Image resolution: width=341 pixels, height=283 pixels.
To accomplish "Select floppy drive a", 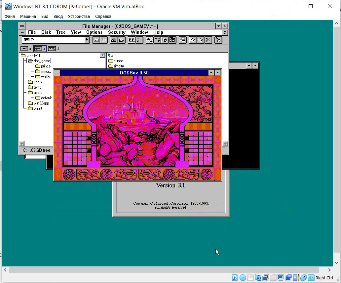I will 26,49.
